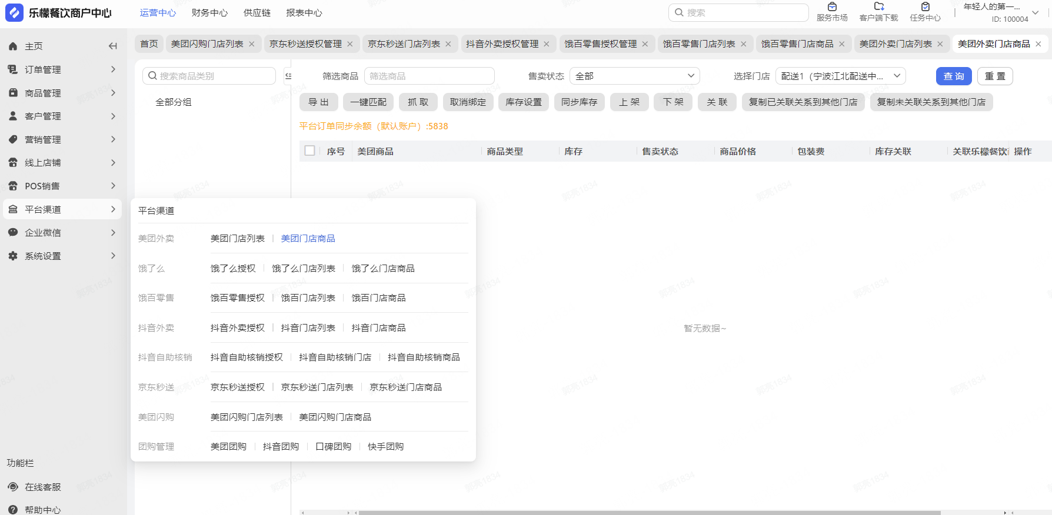
Task: Toggle the select-all checkbox in table header
Action: click(309, 151)
